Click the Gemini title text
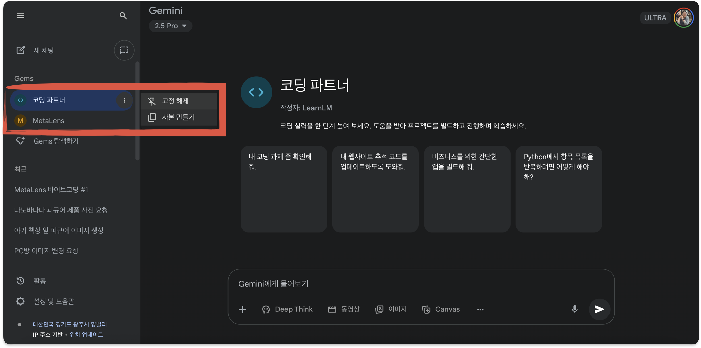The height and width of the screenshot is (348, 701). (x=165, y=11)
